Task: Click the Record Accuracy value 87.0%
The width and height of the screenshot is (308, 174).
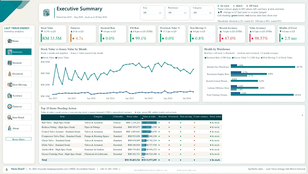Action: [x=230, y=38]
